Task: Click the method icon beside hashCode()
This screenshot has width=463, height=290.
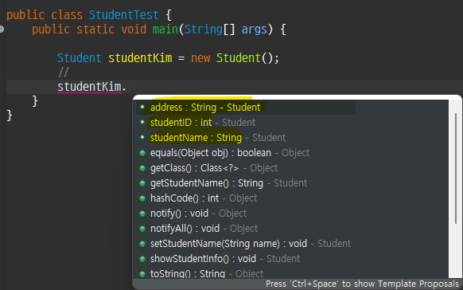Action: 142,198
